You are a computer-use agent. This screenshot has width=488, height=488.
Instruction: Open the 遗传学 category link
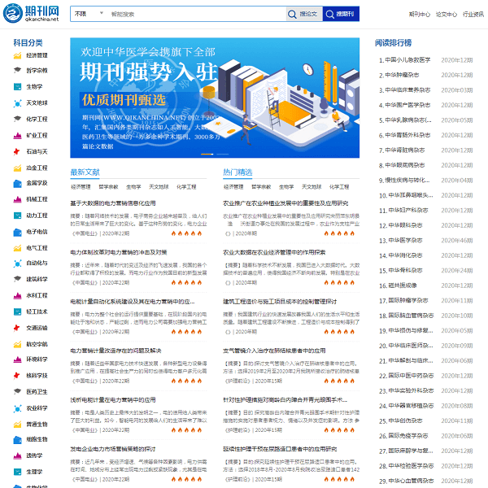tap(34, 455)
